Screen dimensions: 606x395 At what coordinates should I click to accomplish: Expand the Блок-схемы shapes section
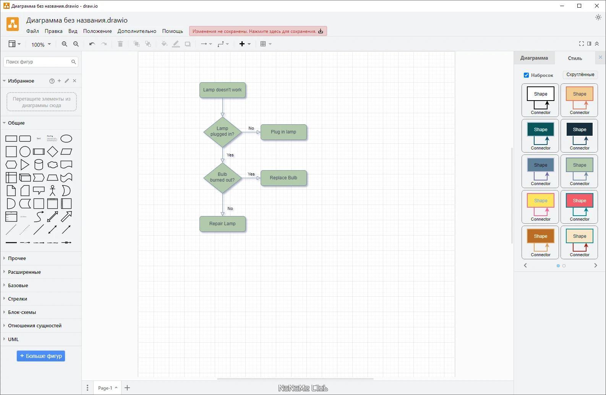22,312
